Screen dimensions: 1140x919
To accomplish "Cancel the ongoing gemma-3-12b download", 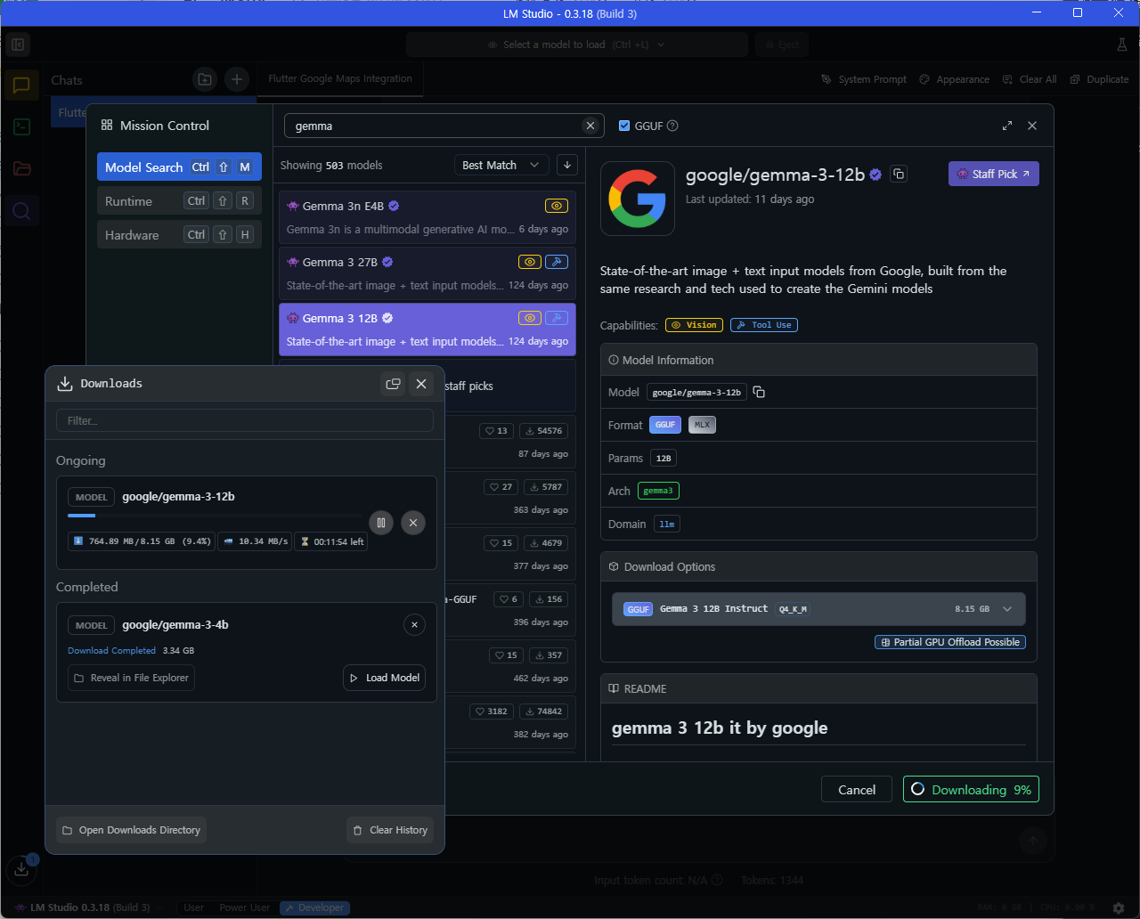I will pyautogui.click(x=413, y=523).
